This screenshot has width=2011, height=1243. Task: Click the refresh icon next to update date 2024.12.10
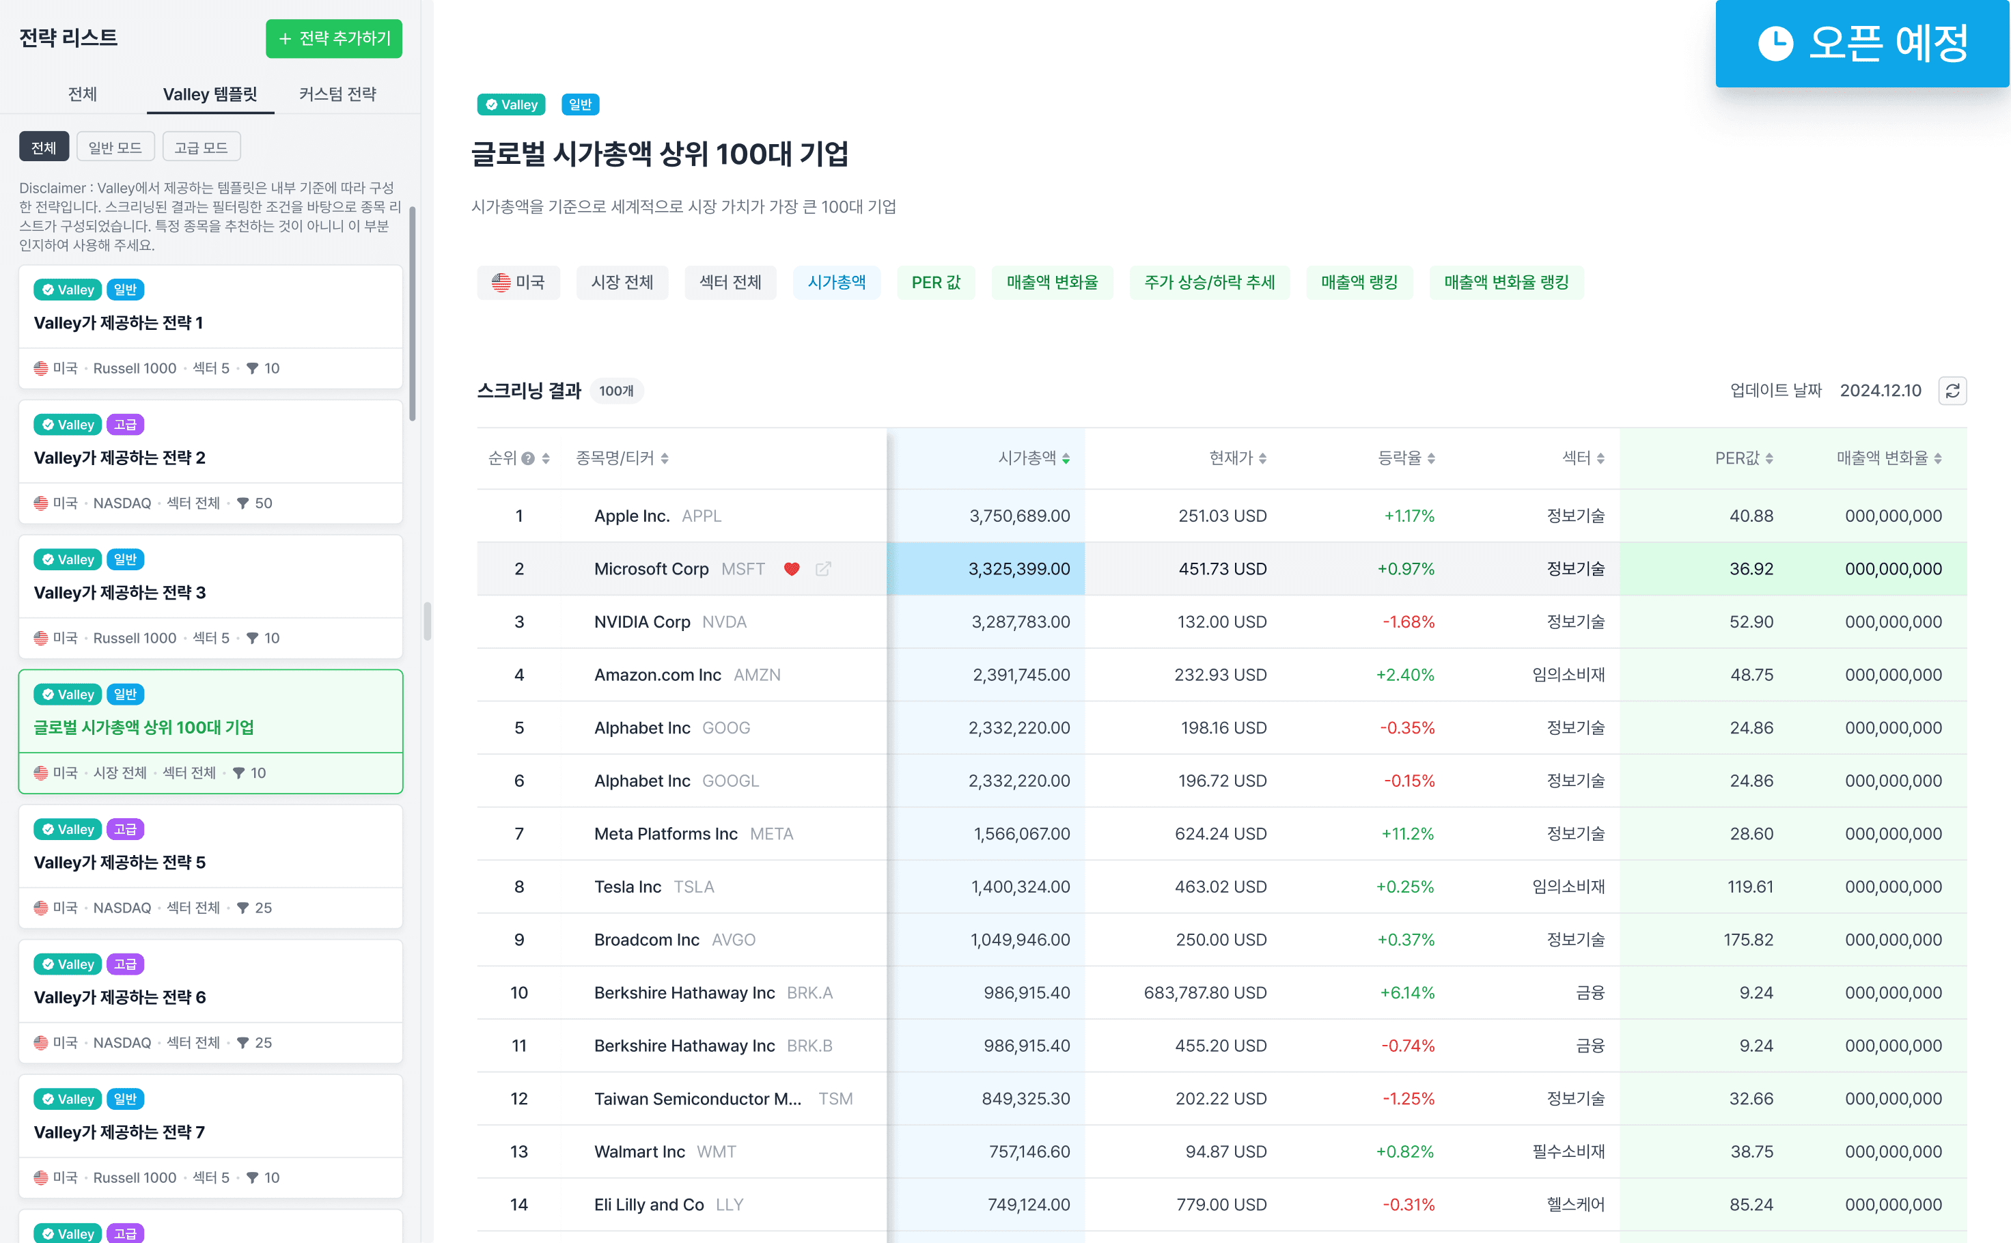tap(1953, 391)
